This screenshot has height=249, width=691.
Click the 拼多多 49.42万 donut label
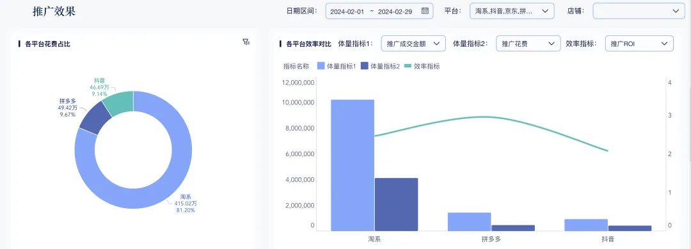point(67,108)
